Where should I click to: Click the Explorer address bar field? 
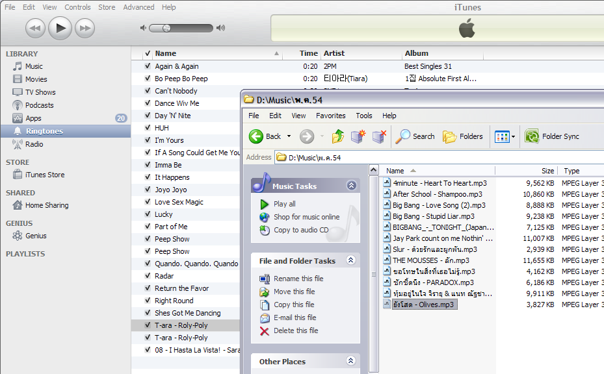439,158
